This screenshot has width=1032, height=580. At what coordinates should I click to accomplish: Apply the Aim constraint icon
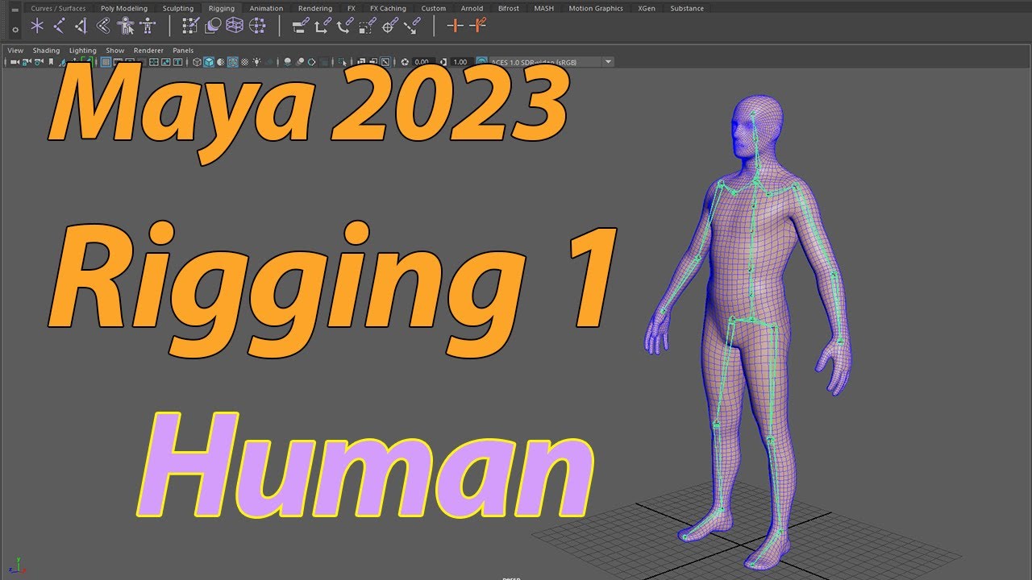click(x=389, y=26)
